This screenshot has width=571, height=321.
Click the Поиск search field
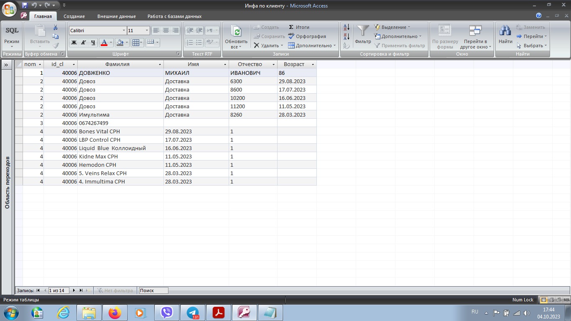[153, 290]
